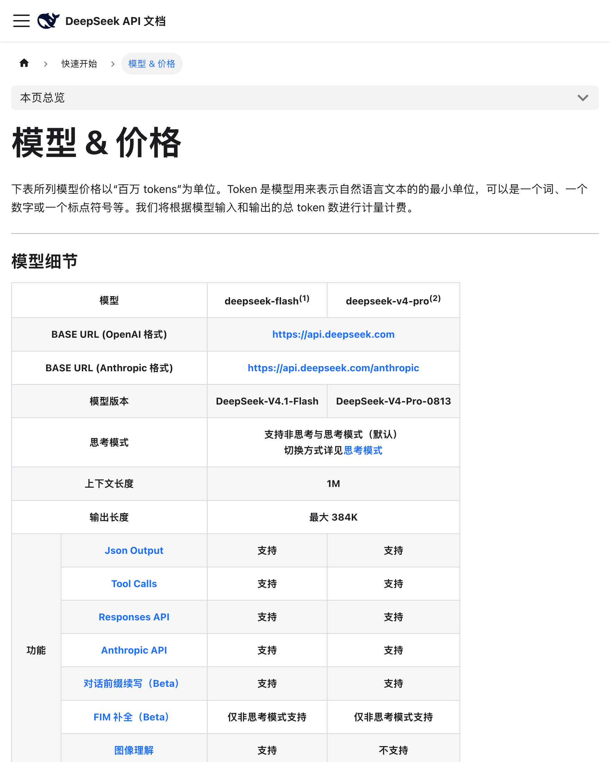Open the Json Output feature link
This screenshot has width=610, height=762.
point(134,551)
